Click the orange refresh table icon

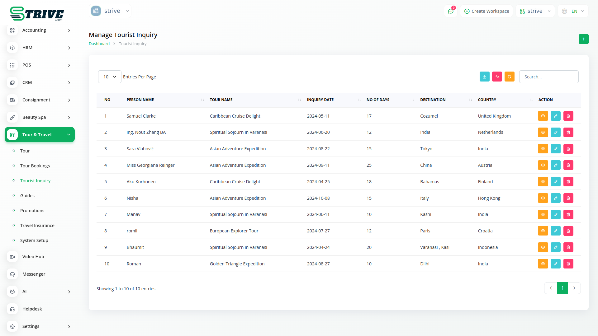(x=509, y=77)
